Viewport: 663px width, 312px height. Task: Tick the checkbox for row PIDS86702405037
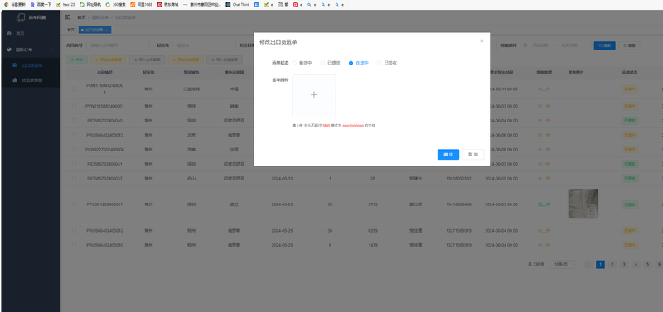tap(75, 178)
